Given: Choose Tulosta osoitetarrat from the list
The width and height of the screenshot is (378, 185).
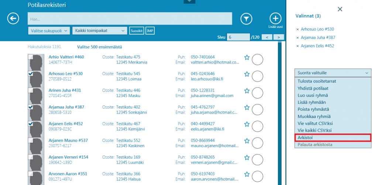Looking at the screenshot, I should click(x=333, y=81).
